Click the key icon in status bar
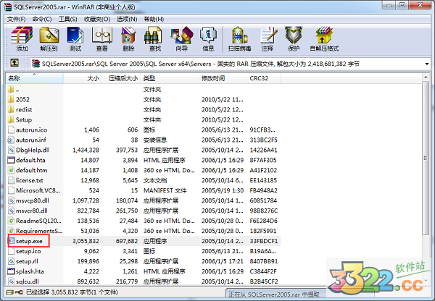435x301 pixels. pos(19,292)
